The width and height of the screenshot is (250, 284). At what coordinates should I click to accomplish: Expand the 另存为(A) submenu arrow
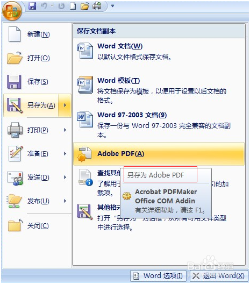click(65, 105)
